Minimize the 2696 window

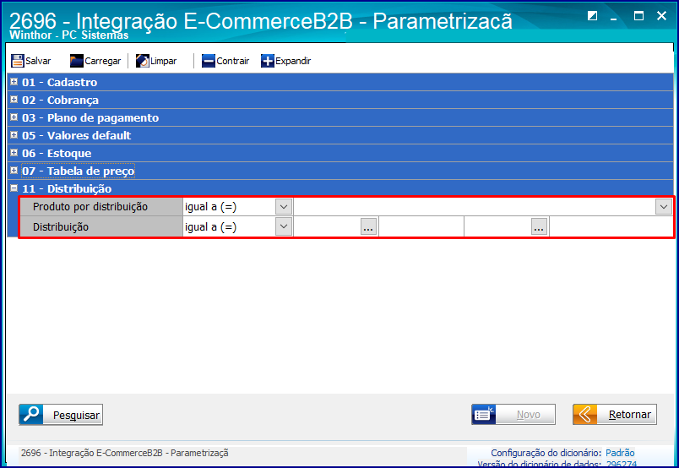[614, 18]
